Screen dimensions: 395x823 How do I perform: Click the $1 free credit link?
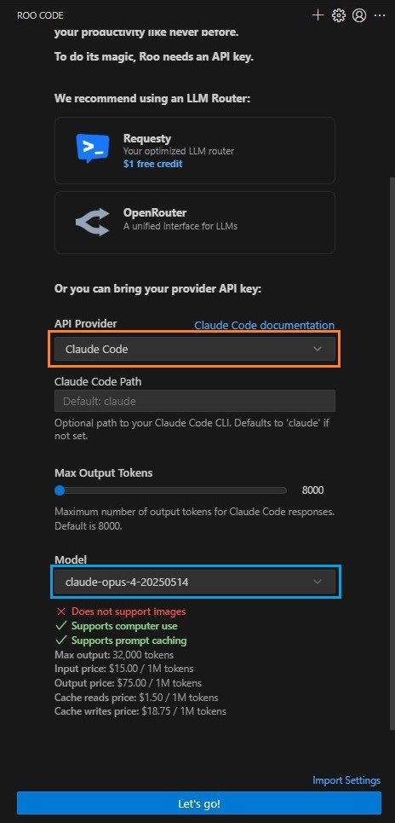153,164
